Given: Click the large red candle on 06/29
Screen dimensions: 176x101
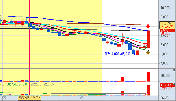Looking at the screenshot, I should pos(148,39).
